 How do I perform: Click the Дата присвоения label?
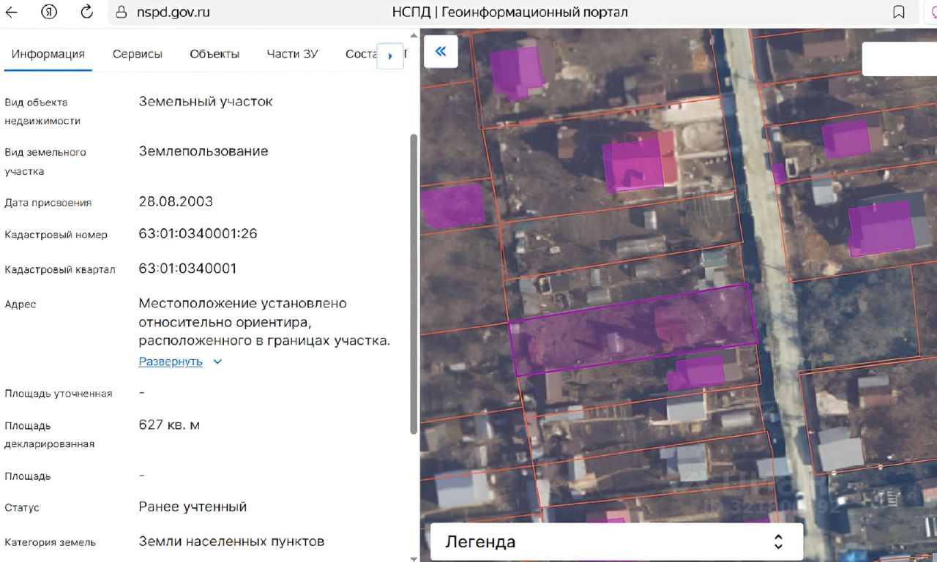48,203
